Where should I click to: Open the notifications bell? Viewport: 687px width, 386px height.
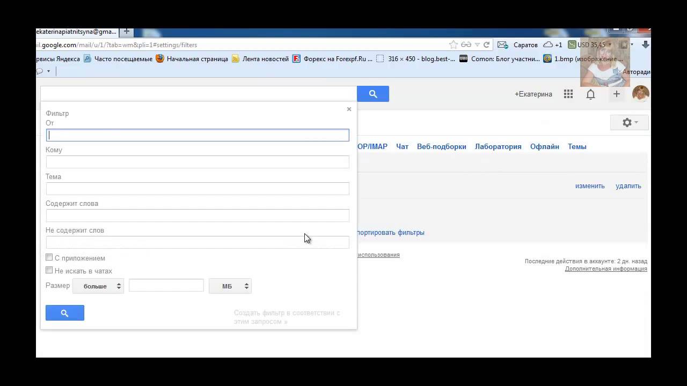[590, 94]
